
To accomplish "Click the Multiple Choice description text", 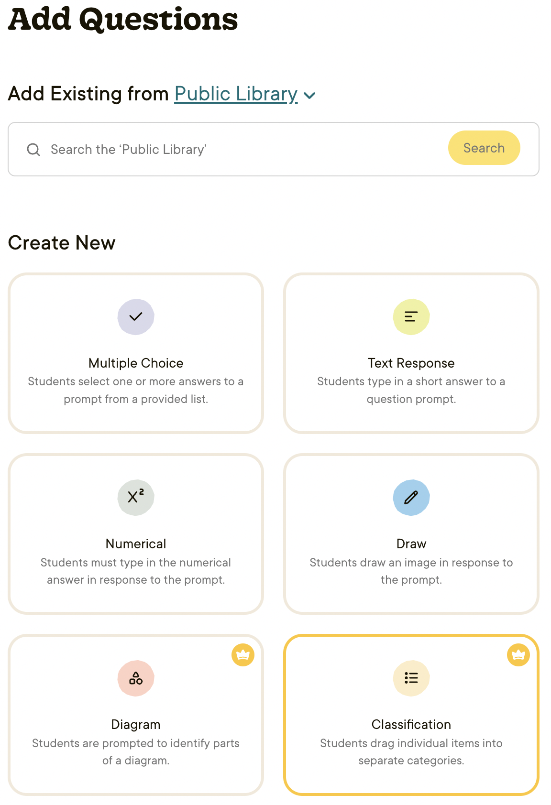I will [136, 390].
